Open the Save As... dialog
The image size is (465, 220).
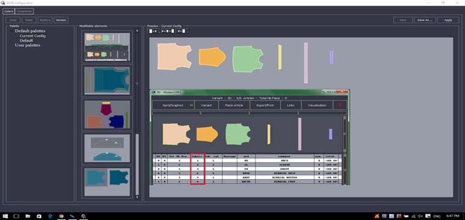pyautogui.click(x=425, y=20)
